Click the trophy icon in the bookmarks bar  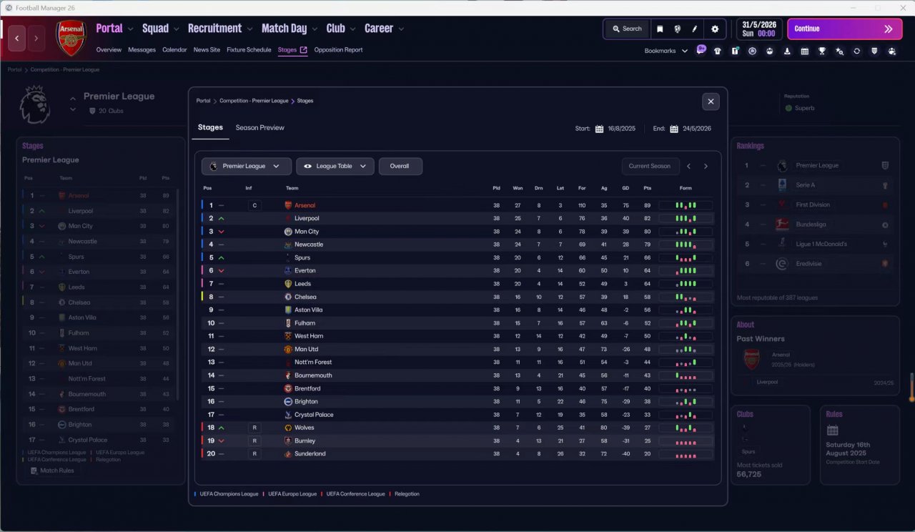[822, 51]
